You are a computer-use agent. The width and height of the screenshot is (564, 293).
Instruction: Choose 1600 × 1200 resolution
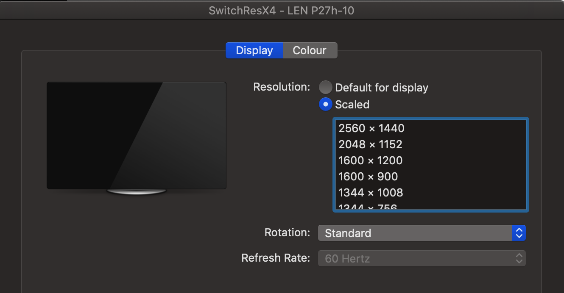pyautogui.click(x=430, y=160)
